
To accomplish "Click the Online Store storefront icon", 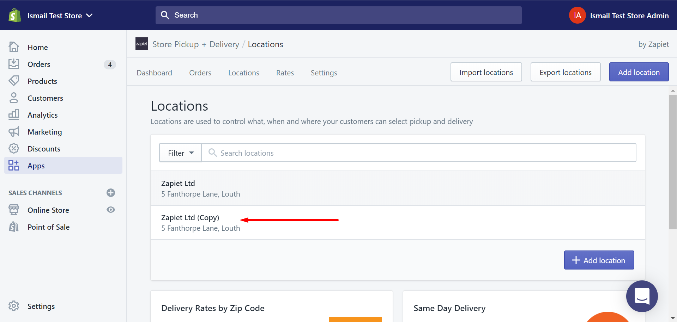I will [x=14, y=210].
